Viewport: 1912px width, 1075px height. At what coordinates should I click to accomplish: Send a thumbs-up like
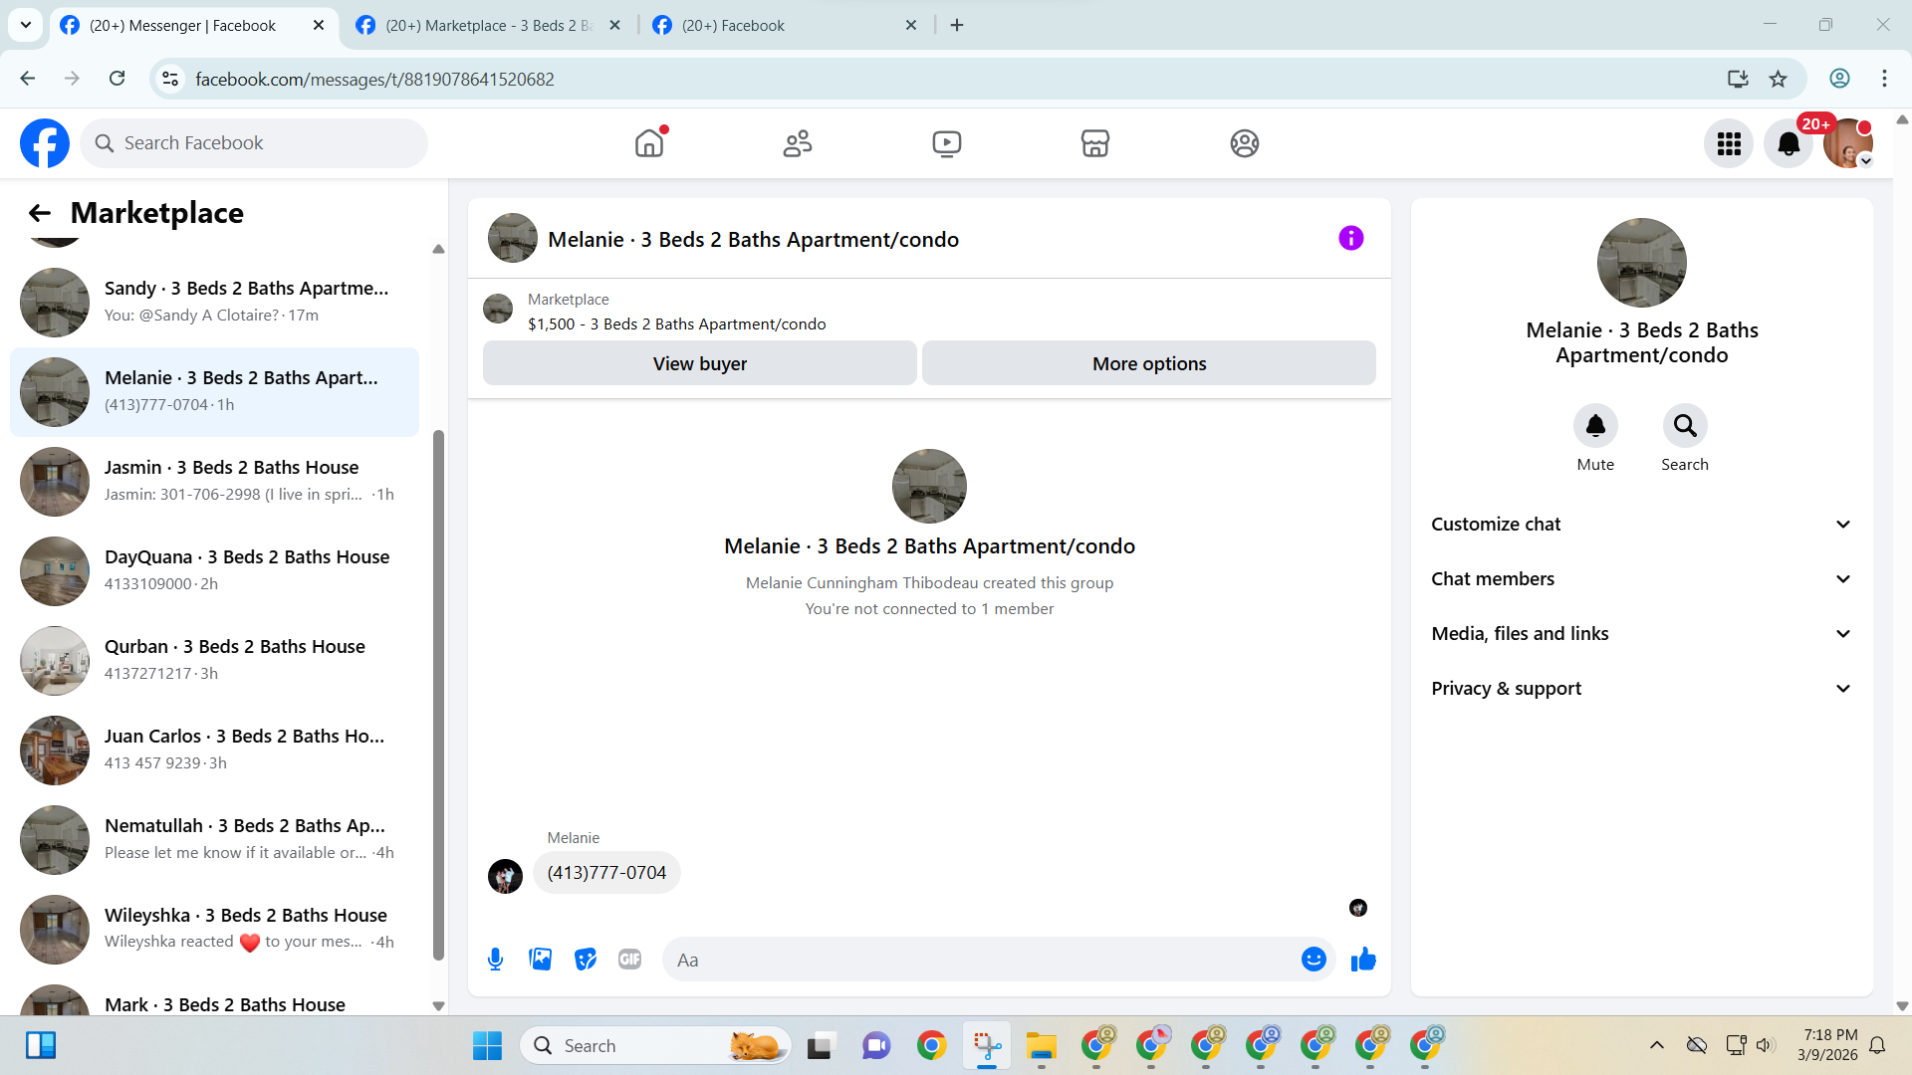pyautogui.click(x=1363, y=960)
